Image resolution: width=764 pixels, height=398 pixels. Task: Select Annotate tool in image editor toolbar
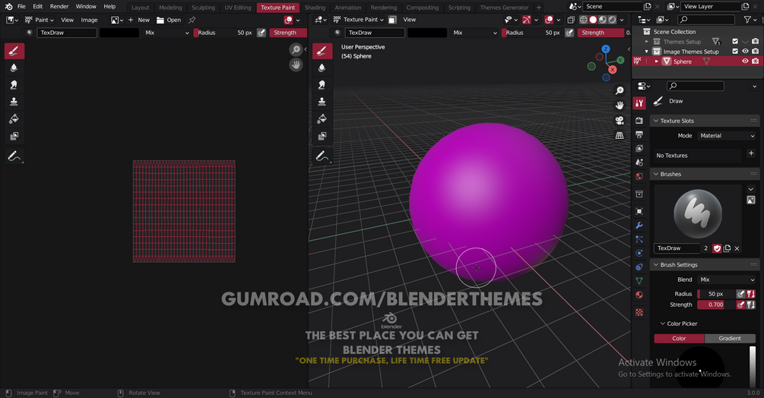point(14,156)
